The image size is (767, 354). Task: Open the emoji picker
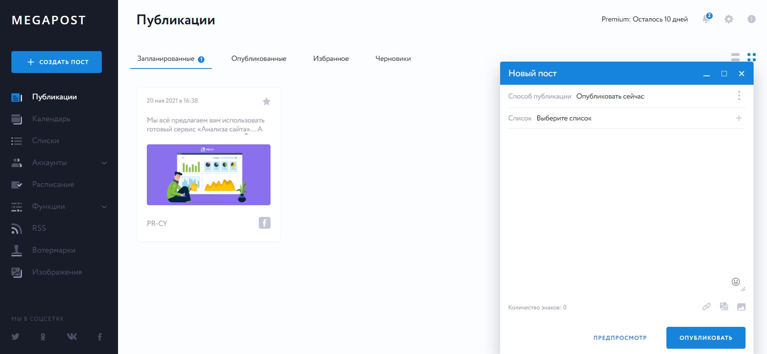pyautogui.click(x=736, y=282)
